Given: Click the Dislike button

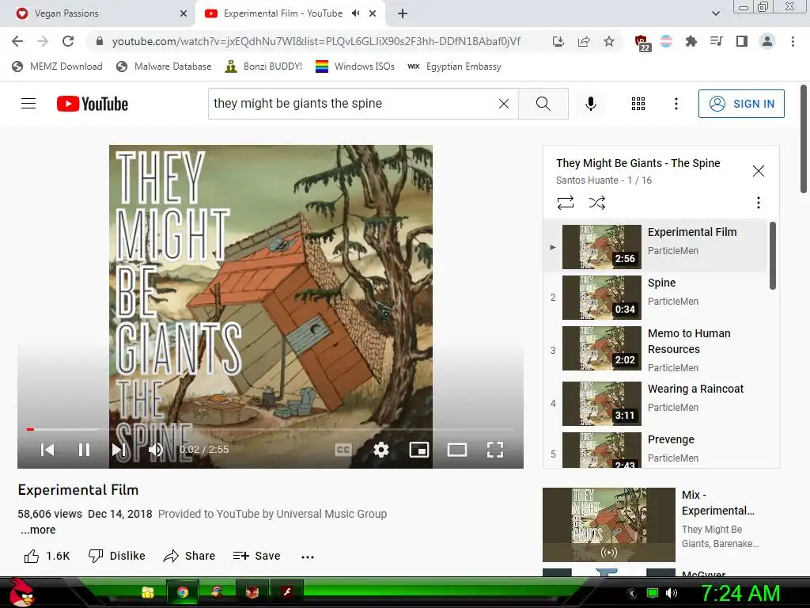Looking at the screenshot, I should coord(117,556).
